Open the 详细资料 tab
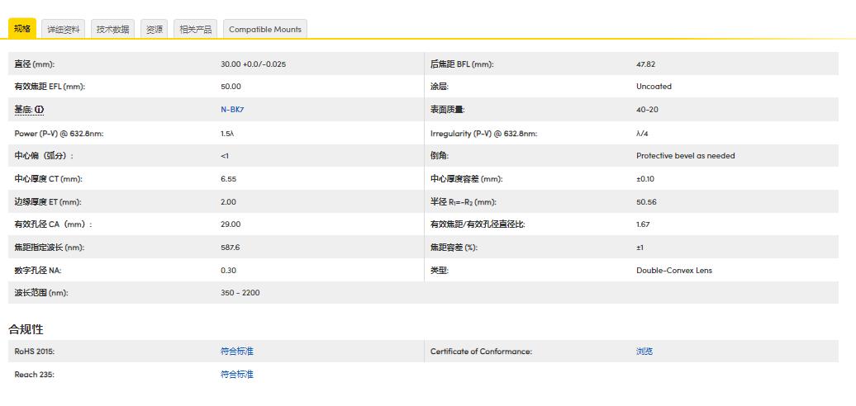The image size is (856, 406). click(x=64, y=30)
